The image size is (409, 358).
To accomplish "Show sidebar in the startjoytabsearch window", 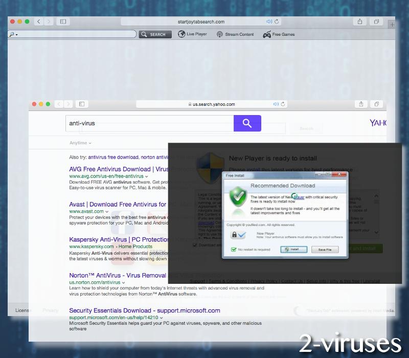I will [x=63, y=21].
